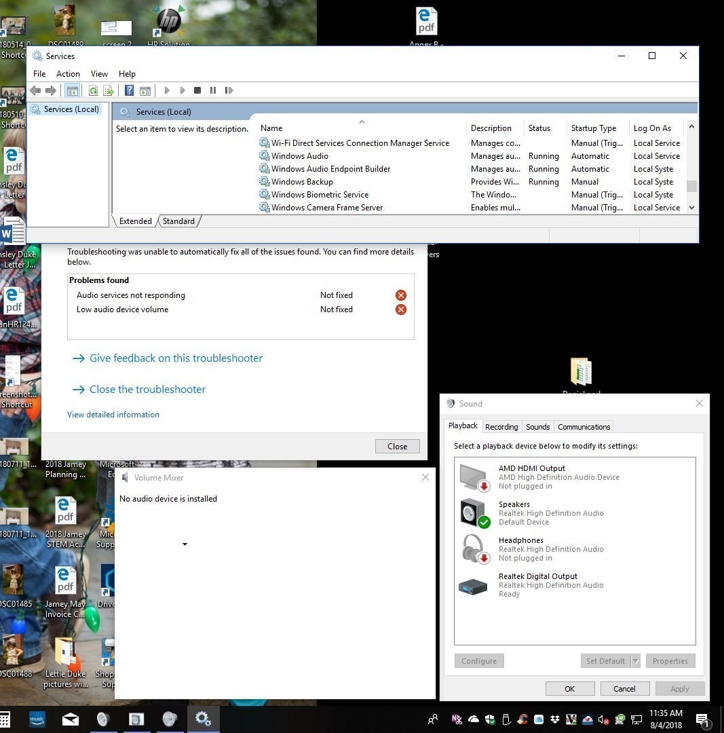Select Realtek Digital Output device icon
This screenshot has width=724, height=733.
(x=473, y=586)
